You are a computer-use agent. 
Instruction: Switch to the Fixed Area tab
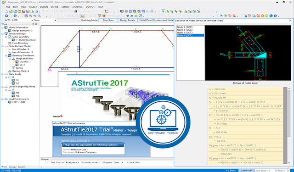click(x=108, y=20)
